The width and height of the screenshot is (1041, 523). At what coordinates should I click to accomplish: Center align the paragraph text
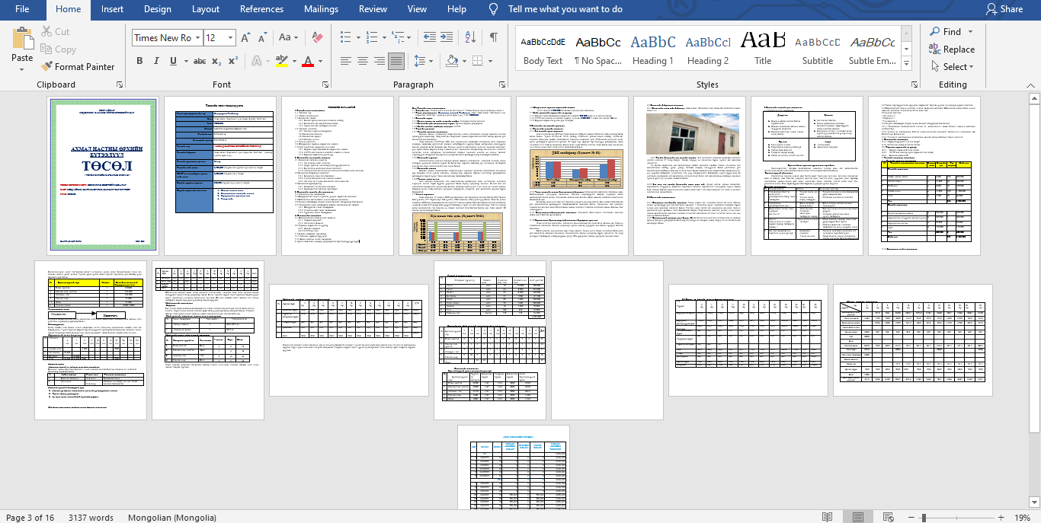pyautogui.click(x=363, y=61)
